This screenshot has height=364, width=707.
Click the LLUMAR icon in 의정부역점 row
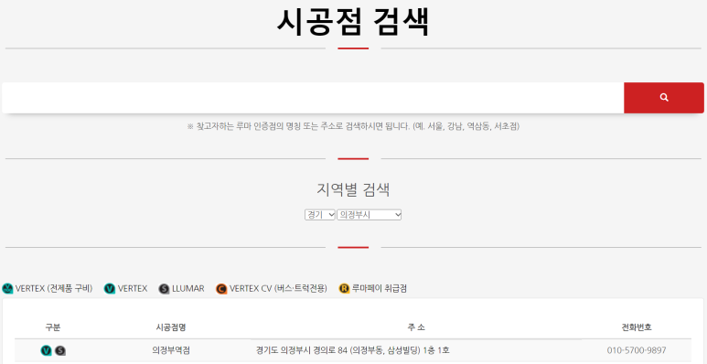(x=60, y=350)
